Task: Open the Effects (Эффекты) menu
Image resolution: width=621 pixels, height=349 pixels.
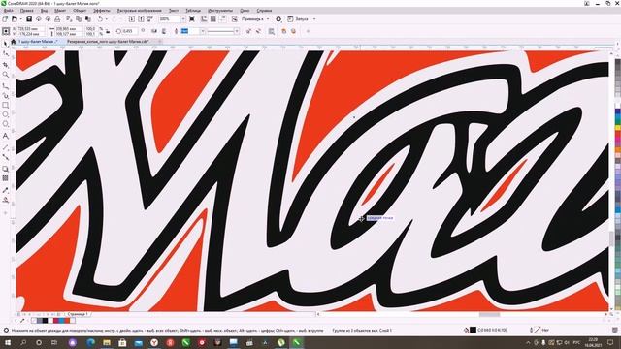Action: [x=102, y=11]
